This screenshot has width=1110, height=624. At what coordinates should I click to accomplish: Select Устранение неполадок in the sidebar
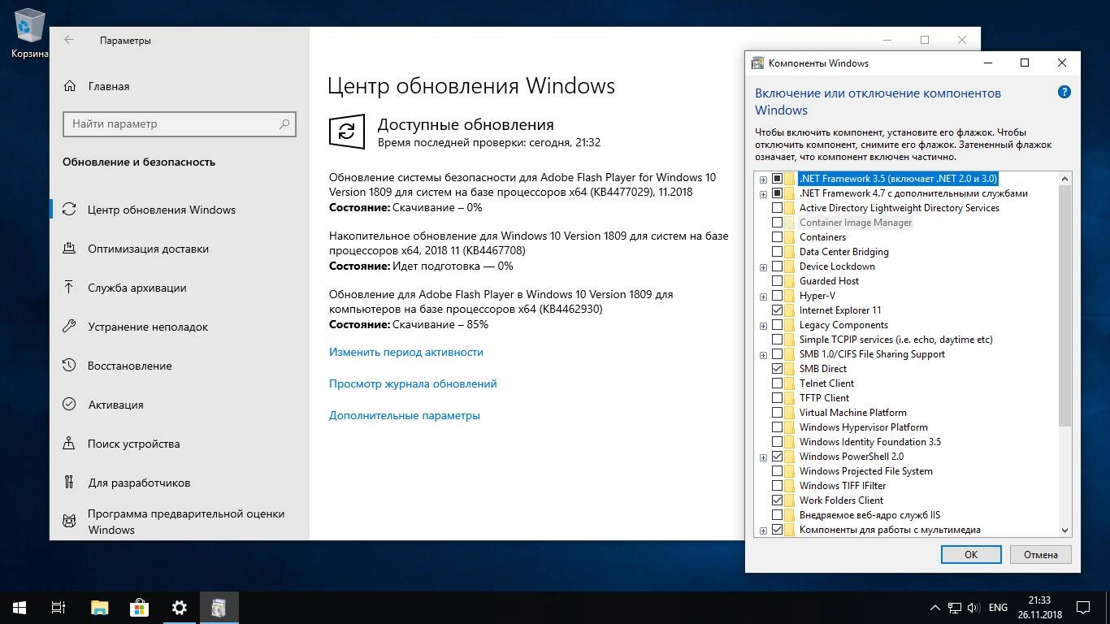point(148,327)
